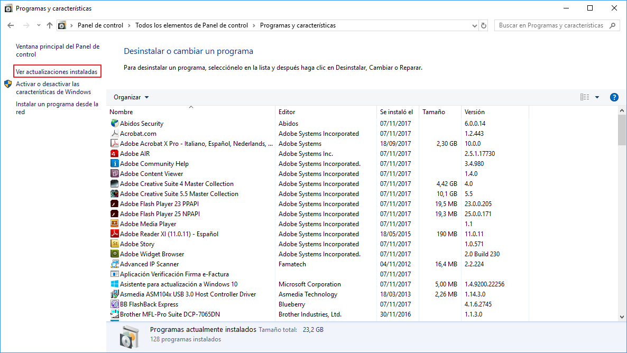Viewport: 627px width, 353px height.
Task: Click the search magnifier icon
Action: coord(612,25)
